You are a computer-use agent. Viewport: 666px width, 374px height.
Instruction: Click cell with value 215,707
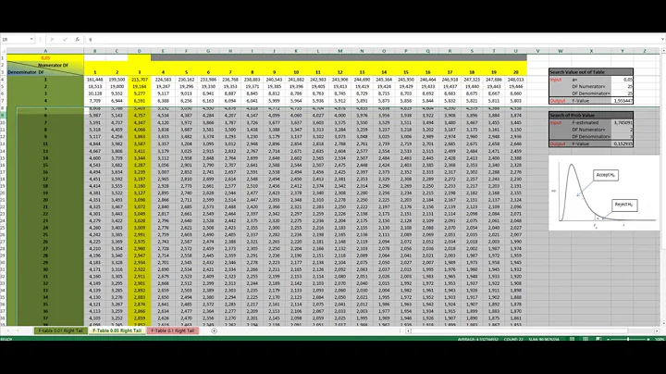[x=140, y=80]
